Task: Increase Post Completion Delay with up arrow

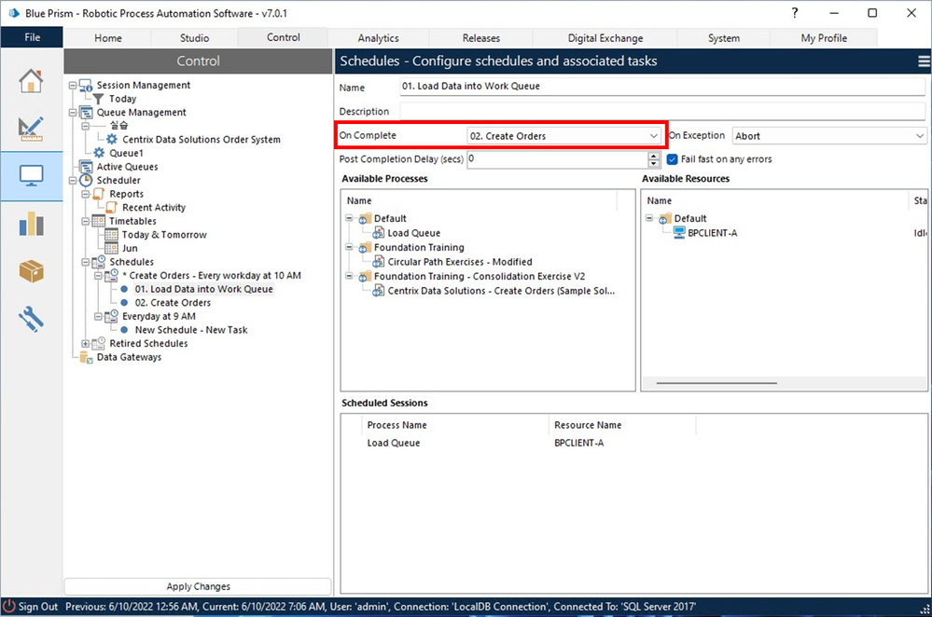Action: pos(654,156)
